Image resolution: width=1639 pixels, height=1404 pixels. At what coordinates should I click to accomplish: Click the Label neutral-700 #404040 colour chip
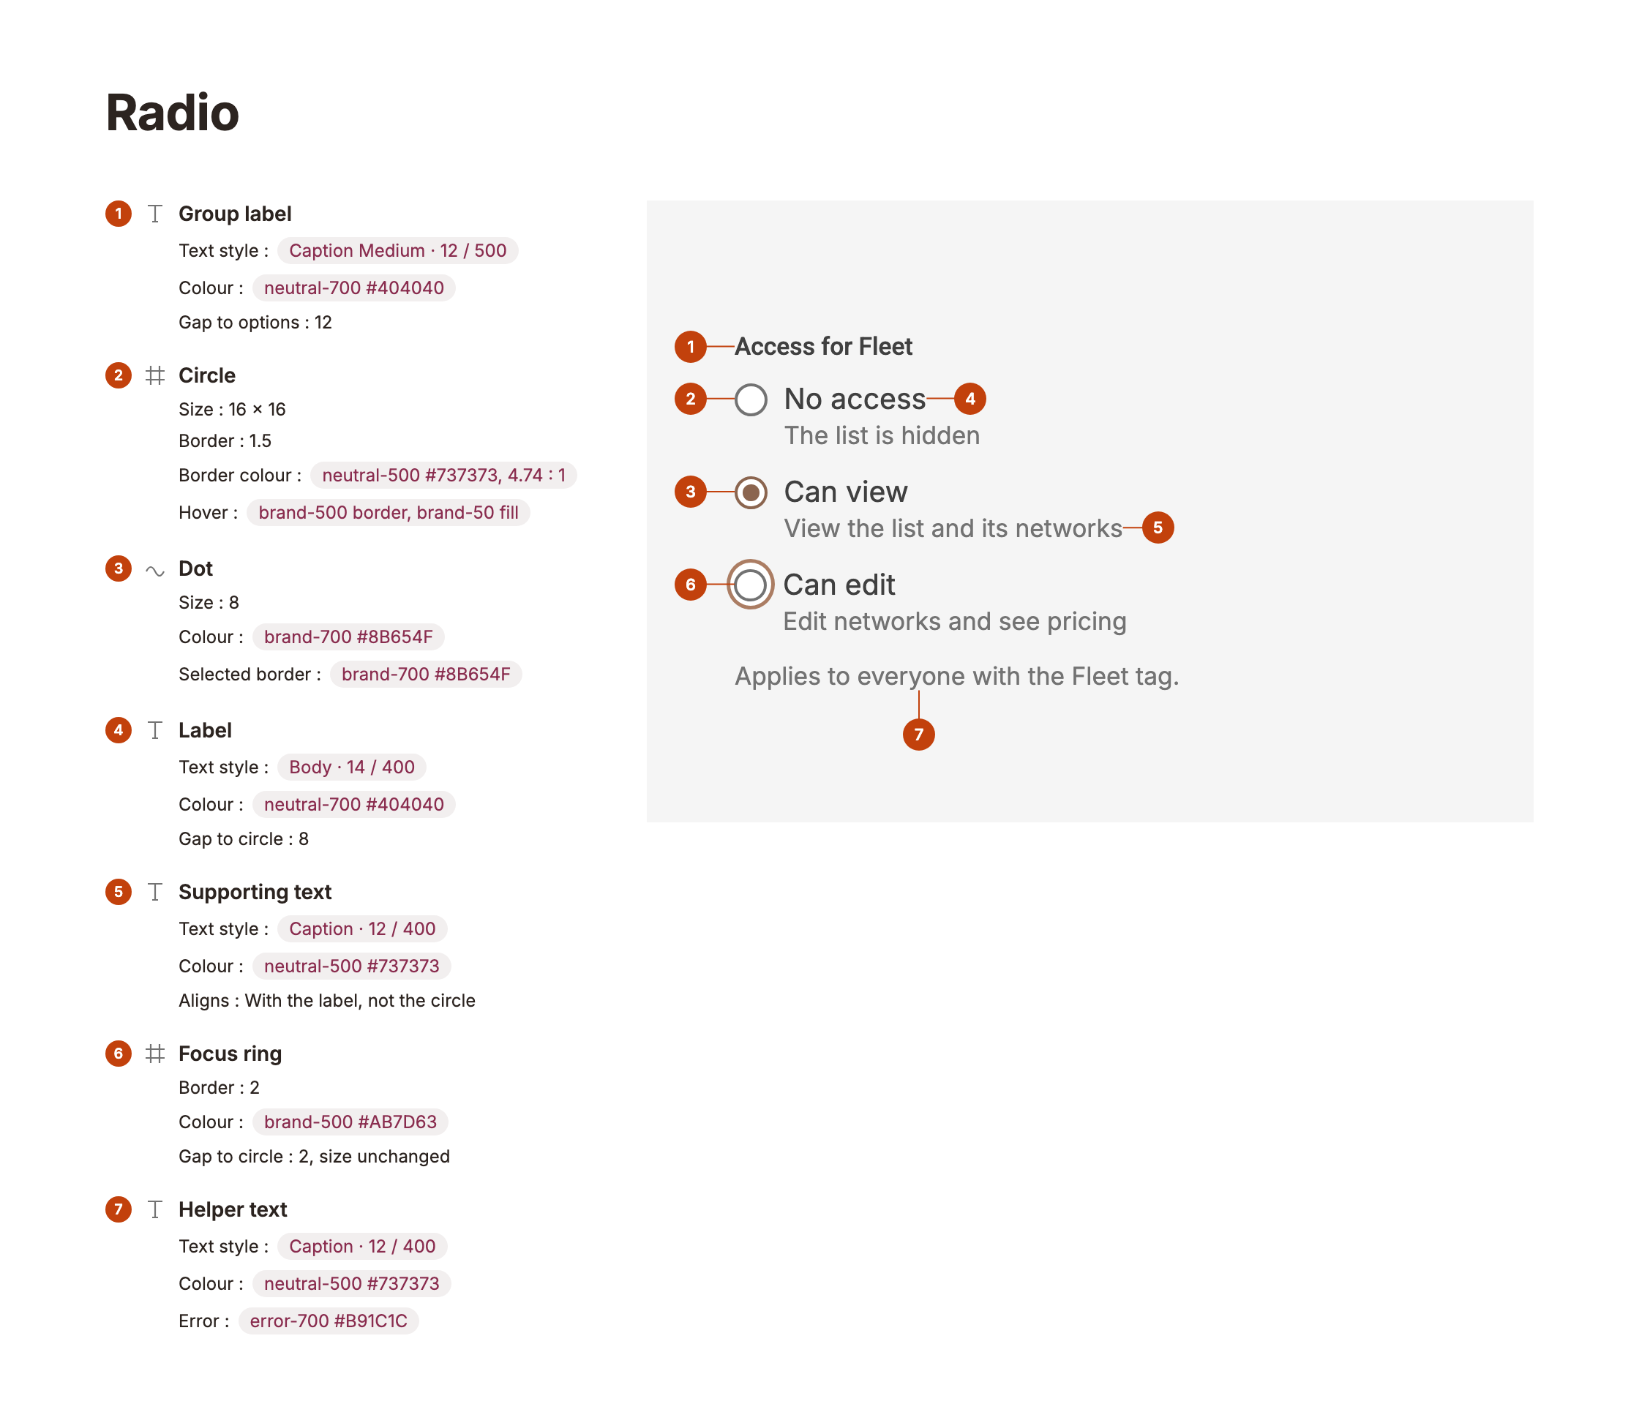coord(353,805)
